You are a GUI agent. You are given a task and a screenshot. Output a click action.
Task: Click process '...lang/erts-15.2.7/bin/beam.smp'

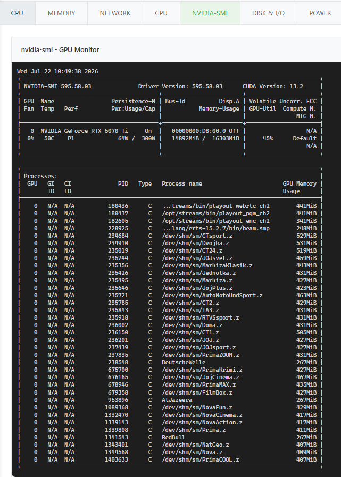tap(217, 228)
